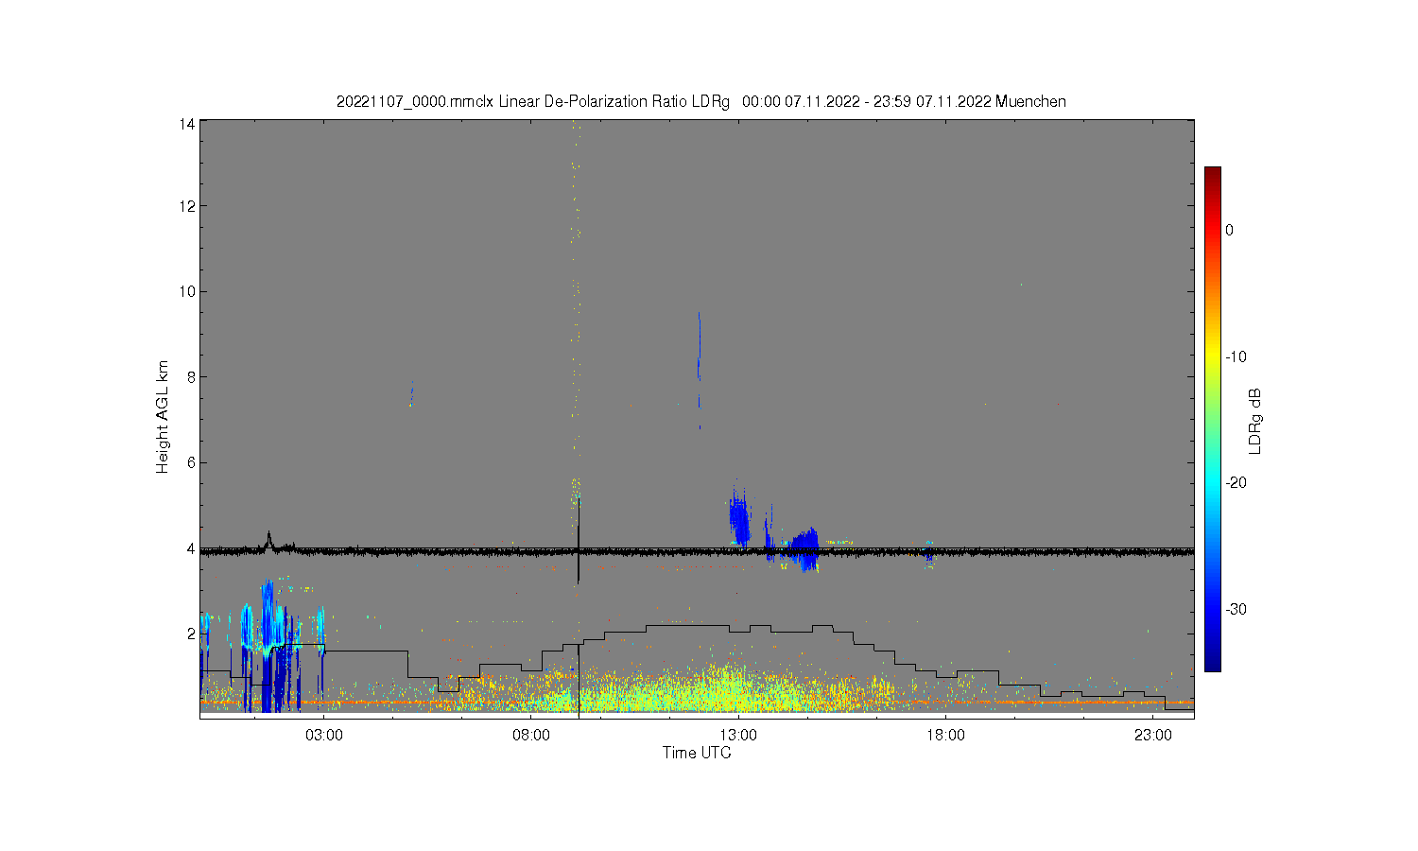This screenshot has width=1418, height=851.
Task: Click the height tick label 12
Action: (187, 206)
